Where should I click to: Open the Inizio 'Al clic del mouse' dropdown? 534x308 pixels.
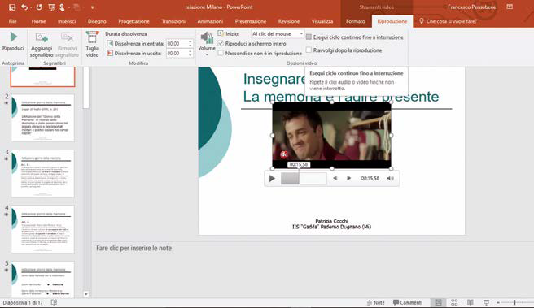click(278, 33)
